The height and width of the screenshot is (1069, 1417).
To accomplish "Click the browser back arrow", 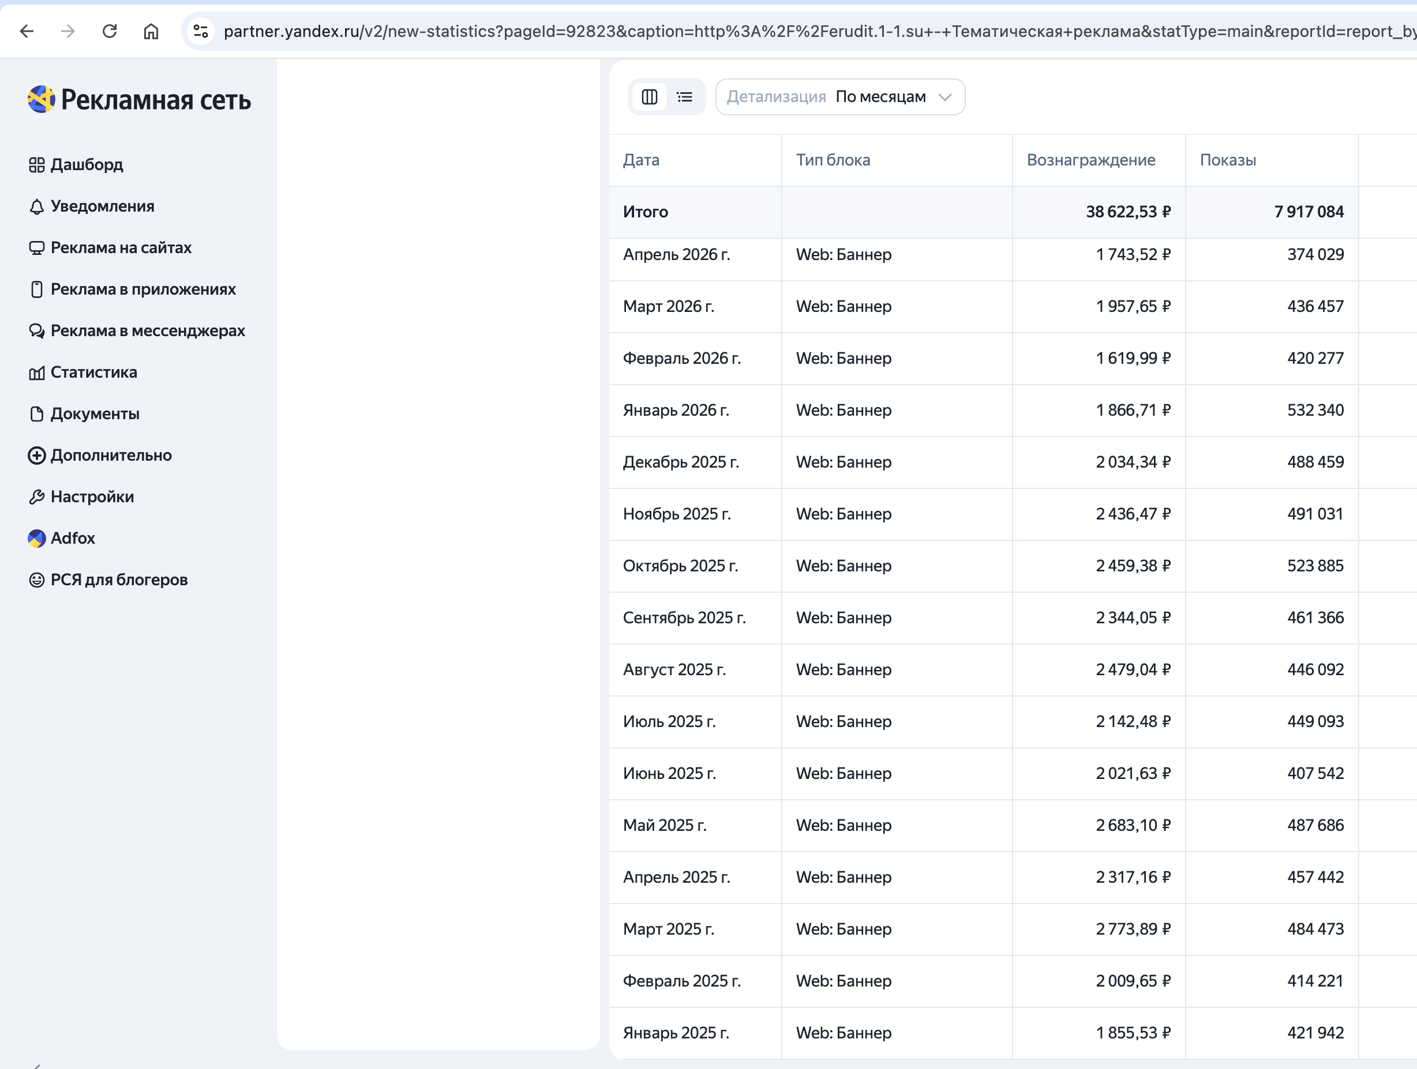I will click(x=27, y=31).
